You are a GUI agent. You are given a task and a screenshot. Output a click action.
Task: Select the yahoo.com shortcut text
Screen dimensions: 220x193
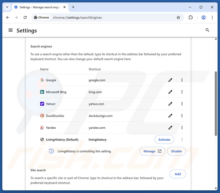(96, 104)
